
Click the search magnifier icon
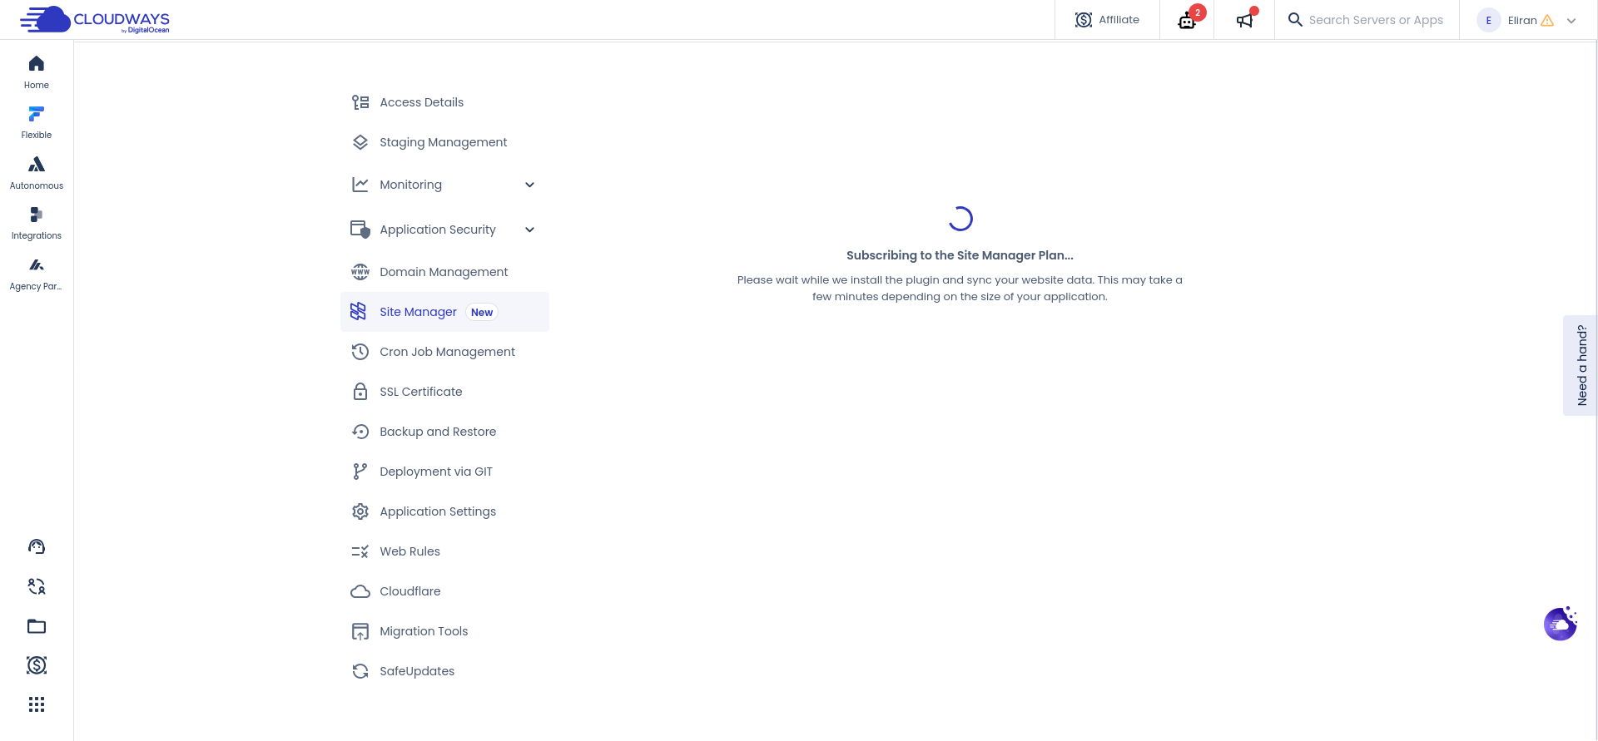click(1295, 19)
